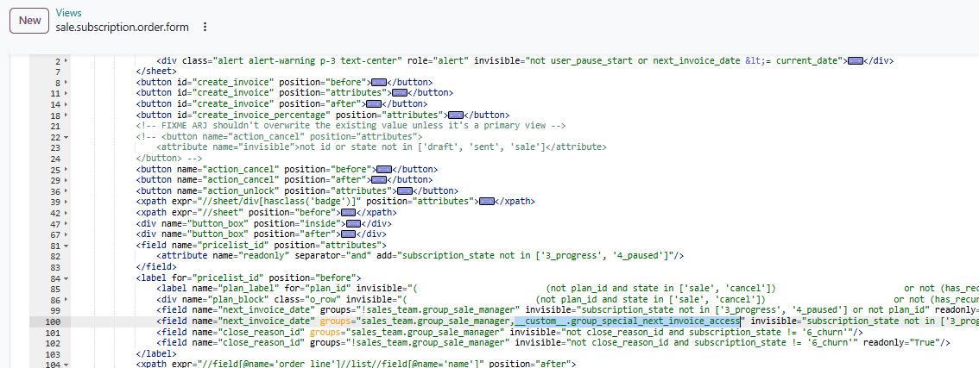This screenshot has width=979, height=368.
Task: Click the commented attribute name="invisible" line
Action: (382, 147)
